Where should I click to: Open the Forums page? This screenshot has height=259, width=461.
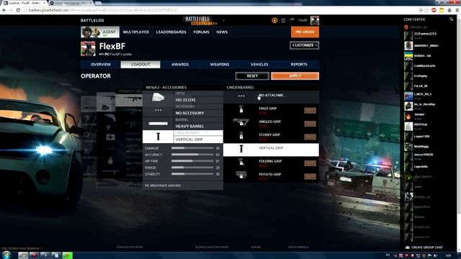pyautogui.click(x=201, y=32)
